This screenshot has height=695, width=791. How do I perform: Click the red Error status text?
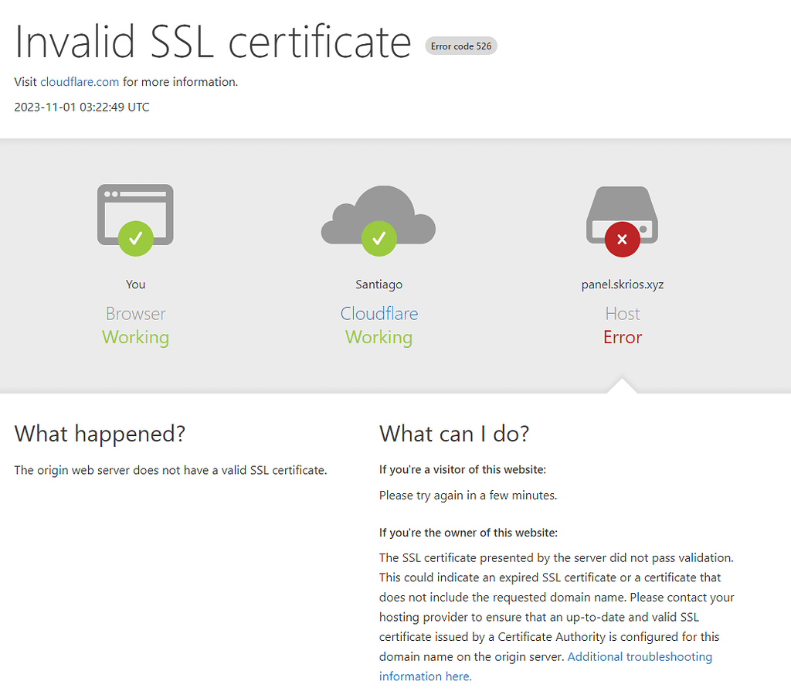coord(623,338)
